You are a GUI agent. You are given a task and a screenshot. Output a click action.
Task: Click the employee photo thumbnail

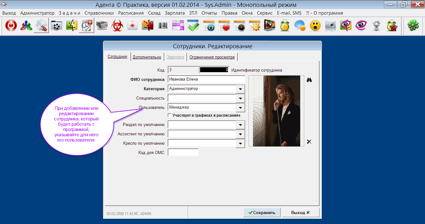click(276, 111)
